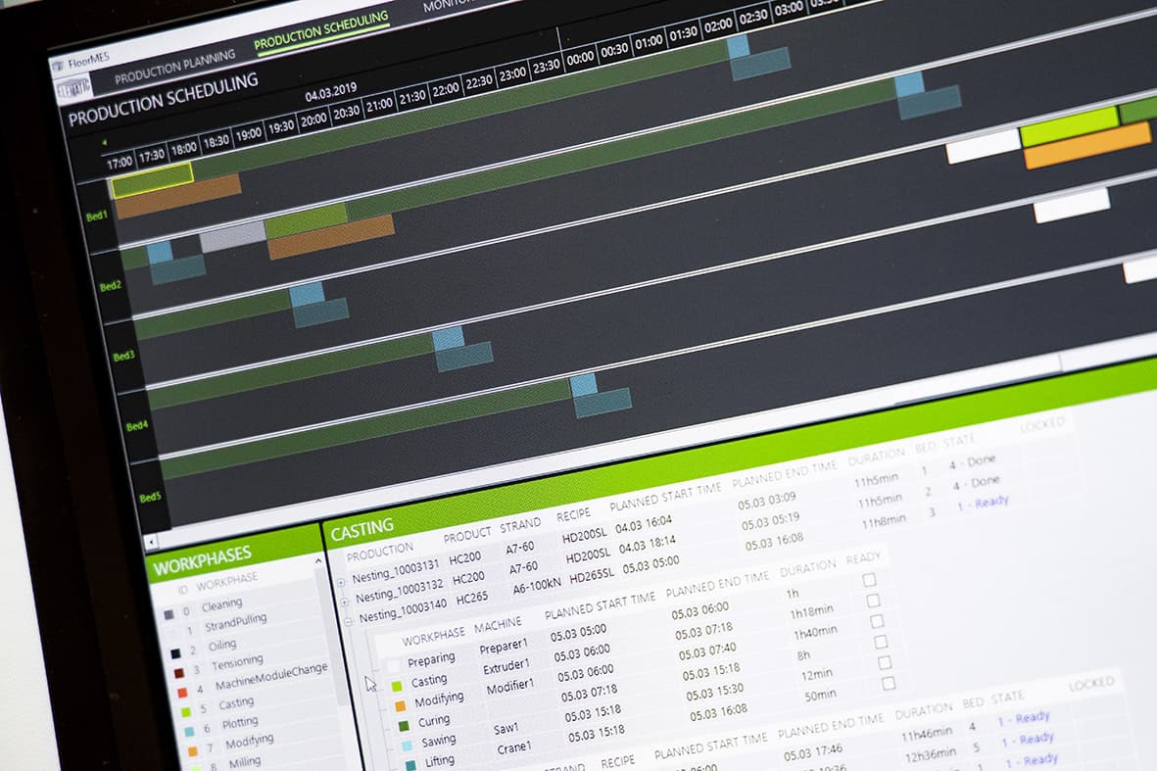Screen dimensions: 1157x771
Task: Click the Nesting_10003131 production name
Action: [396, 570]
